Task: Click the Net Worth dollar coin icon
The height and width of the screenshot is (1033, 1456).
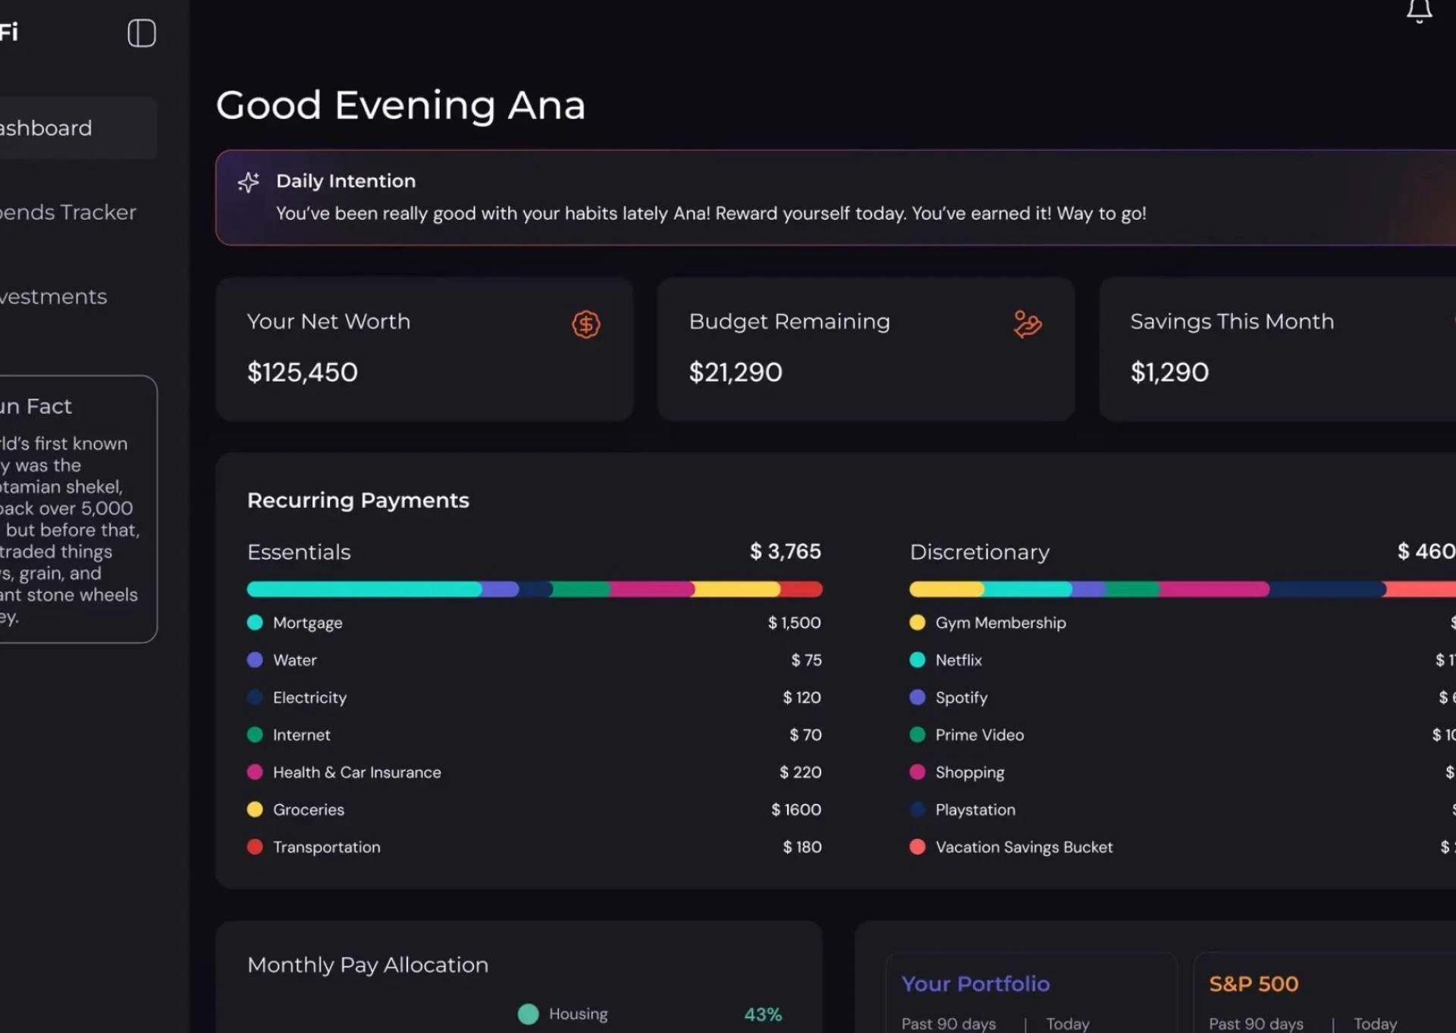Action: [x=585, y=325]
